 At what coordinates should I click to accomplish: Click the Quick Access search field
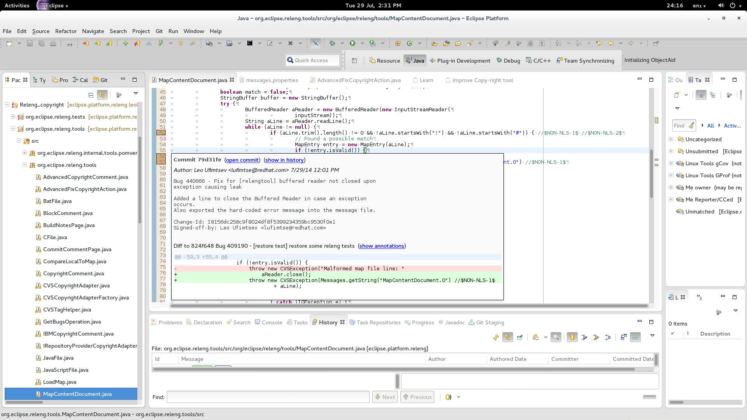[x=314, y=60]
